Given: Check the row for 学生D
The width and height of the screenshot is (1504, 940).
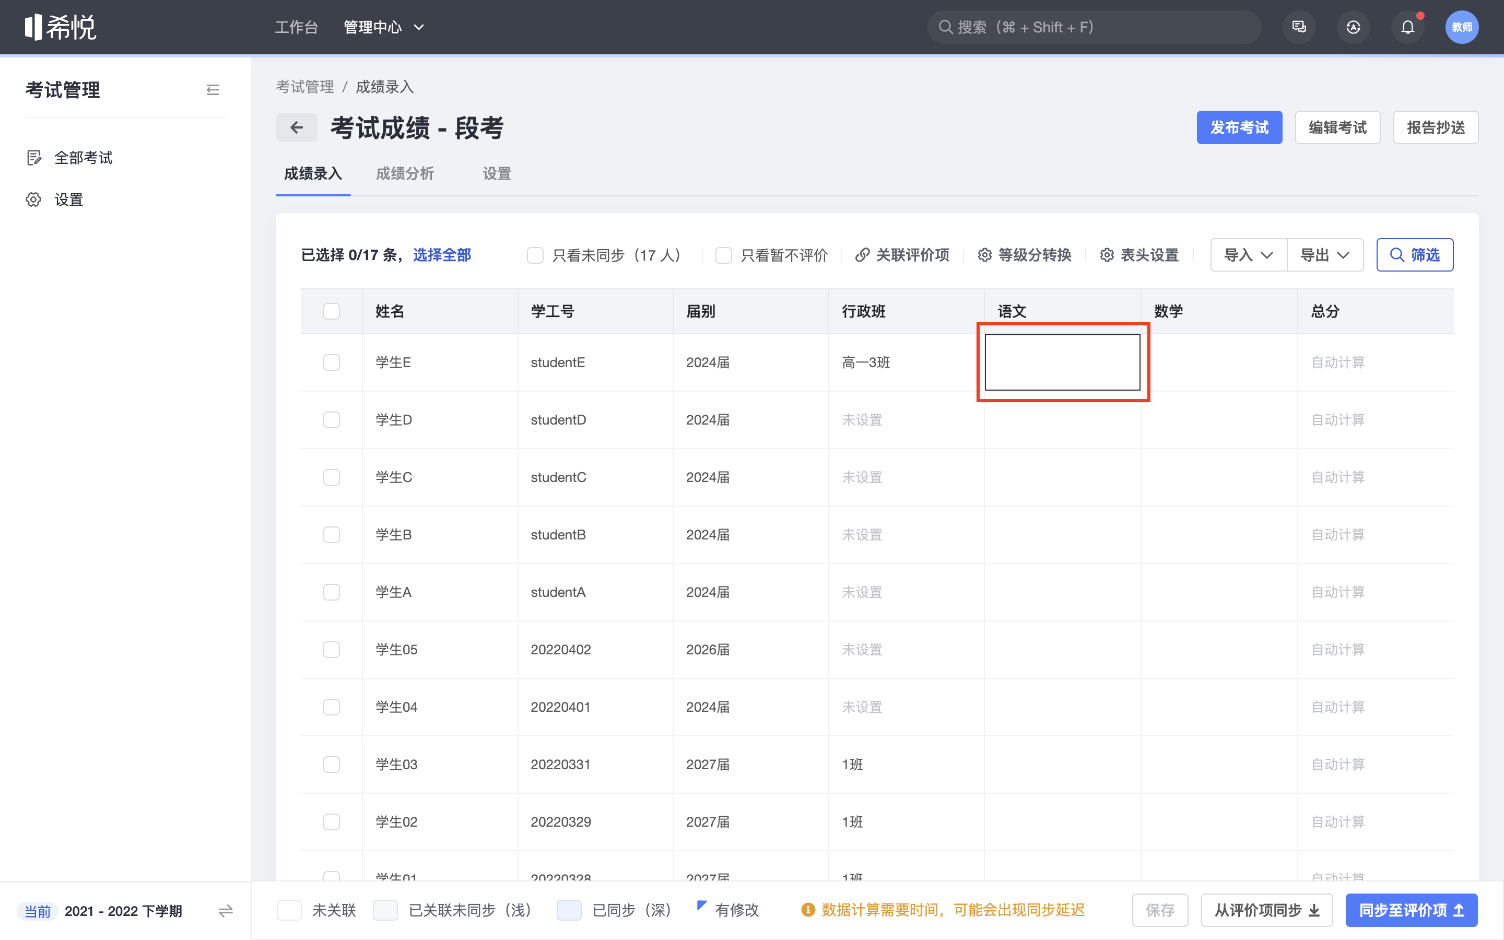Looking at the screenshot, I should [332, 420].
